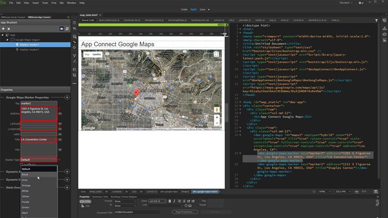Switch to DMXzone Server Connect panel tab
388x218 pixels.
13,17
